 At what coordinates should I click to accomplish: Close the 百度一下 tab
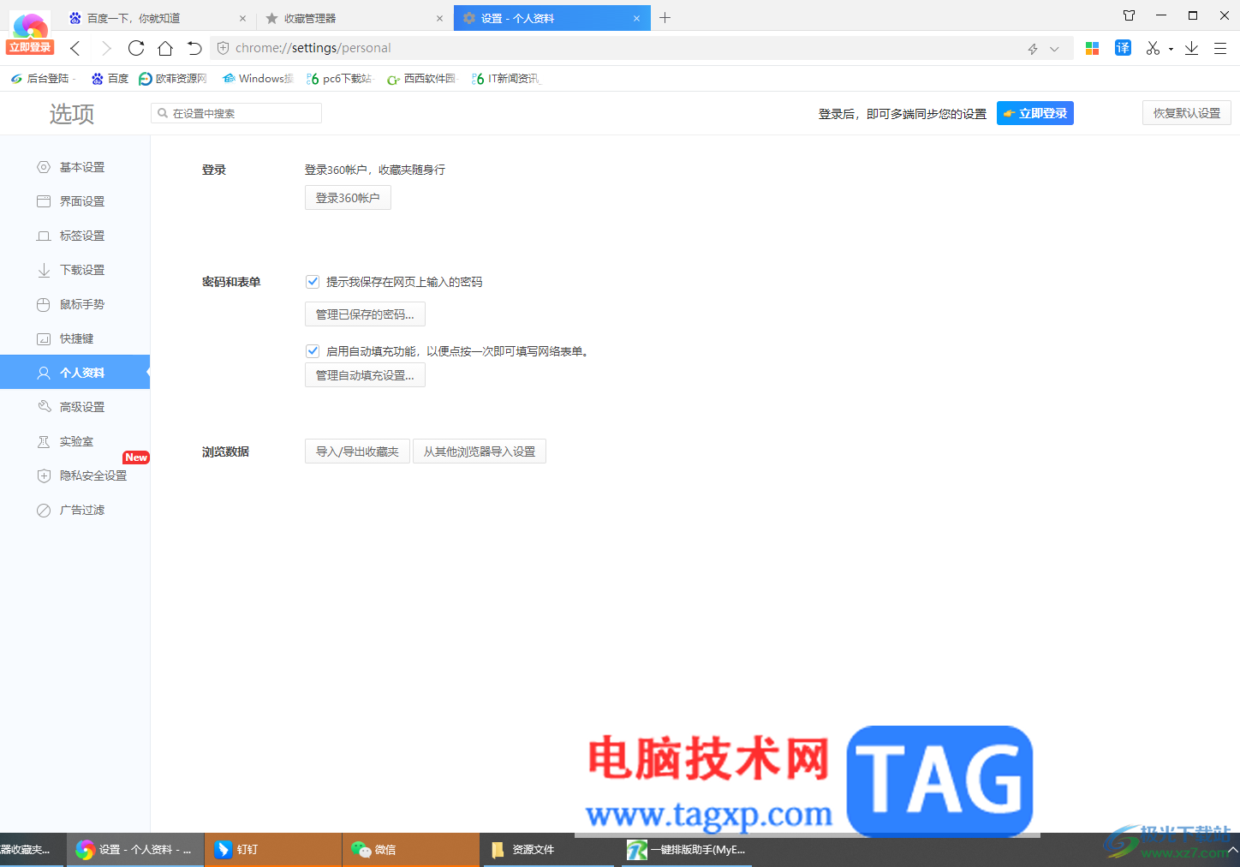(x=242, y=18)
